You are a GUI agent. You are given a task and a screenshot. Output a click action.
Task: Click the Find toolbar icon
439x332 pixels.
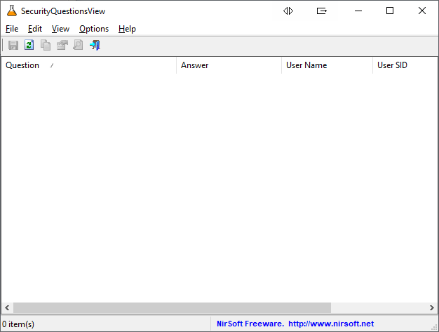pyautogui.click(x=78, y=45)
